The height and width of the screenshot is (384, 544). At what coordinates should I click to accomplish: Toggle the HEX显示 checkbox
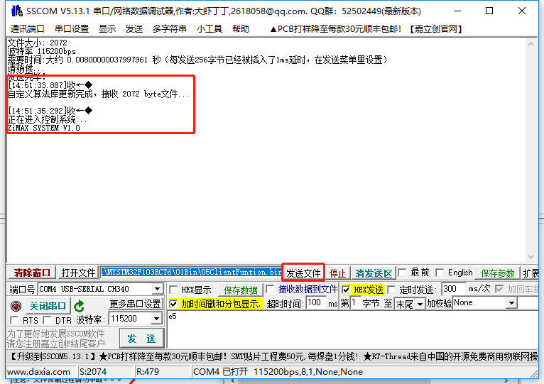point(174,290)
